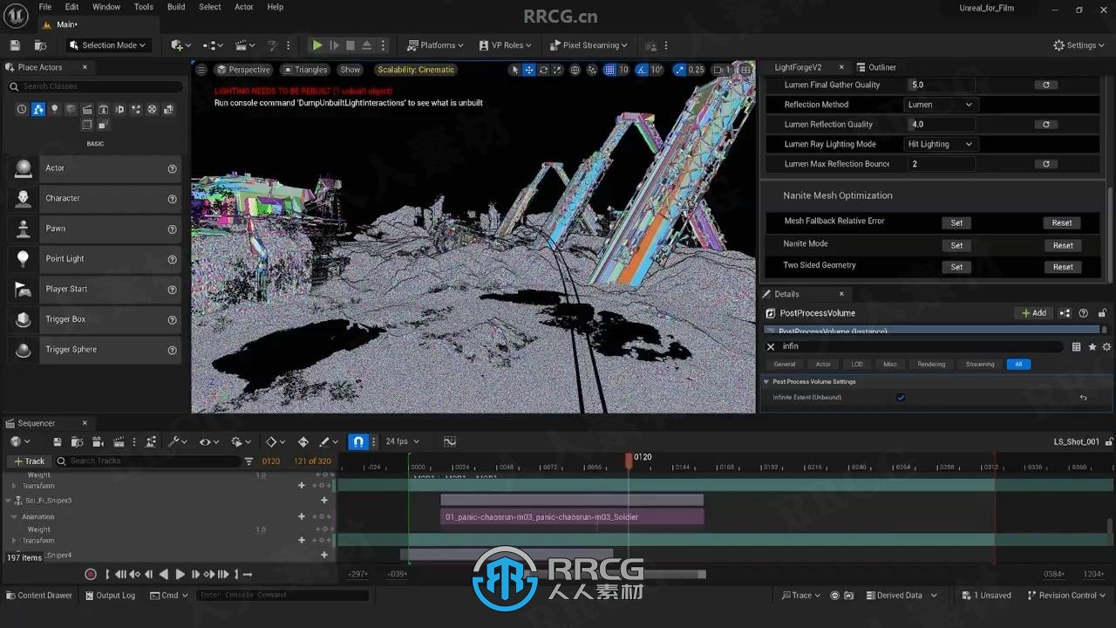Viewport: 1116px width, 628px height.
Task: Collapse Post Process Volume Settings section
Action: tap(766, 382)
